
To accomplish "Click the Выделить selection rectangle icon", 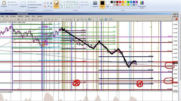I will pyautogui.click(x=23, y=3).
